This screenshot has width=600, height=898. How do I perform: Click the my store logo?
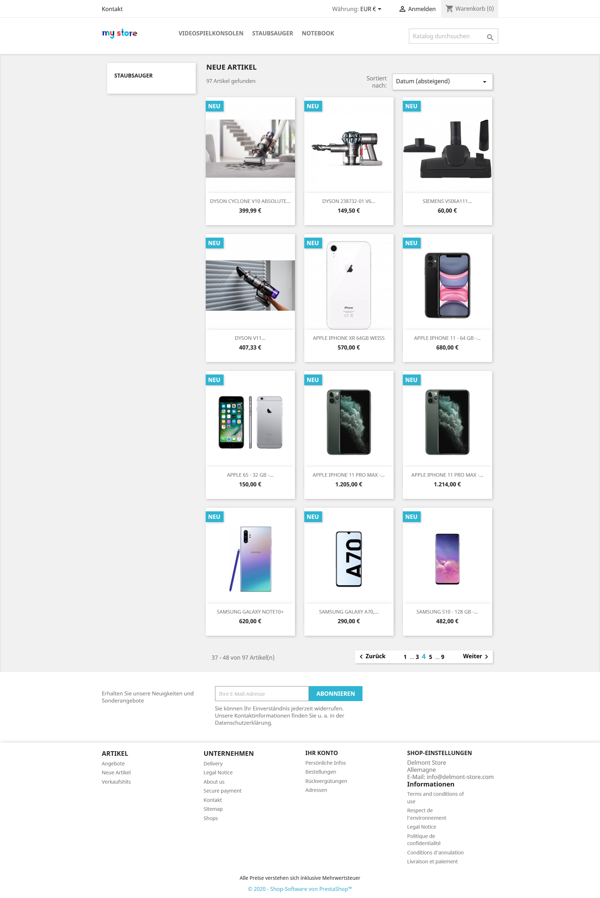tap(119, 34)
